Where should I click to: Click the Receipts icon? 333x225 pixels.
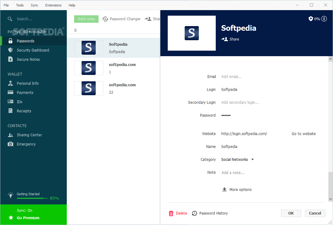10,111
